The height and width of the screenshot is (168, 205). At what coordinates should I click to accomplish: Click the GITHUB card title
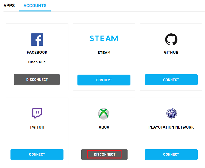(171, 52)
